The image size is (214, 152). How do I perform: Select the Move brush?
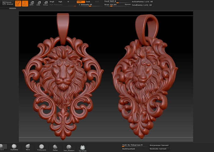[x=28, y=147]
